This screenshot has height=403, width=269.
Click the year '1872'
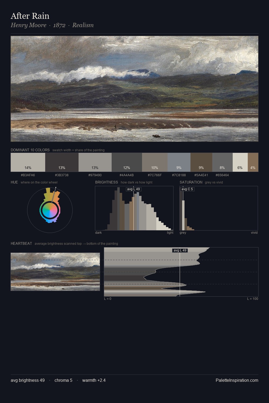pyautogui.click(x=59, y=25)
